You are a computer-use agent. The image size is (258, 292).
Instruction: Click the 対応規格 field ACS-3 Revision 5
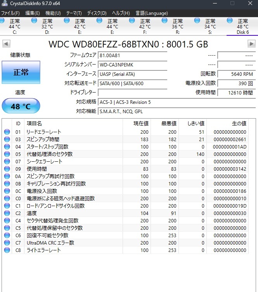[x=177, y=102]
